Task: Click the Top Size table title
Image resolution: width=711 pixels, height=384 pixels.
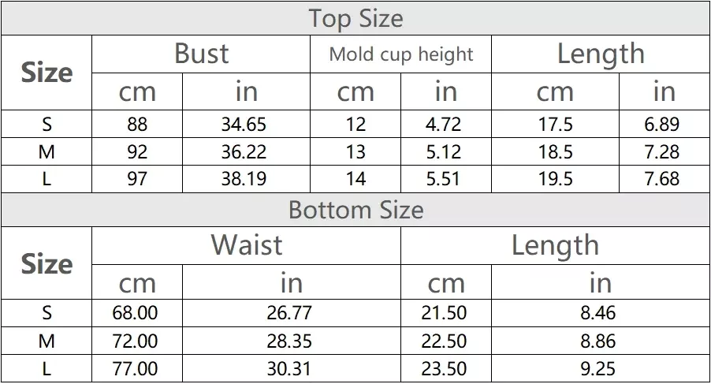Action: point(355,18)
